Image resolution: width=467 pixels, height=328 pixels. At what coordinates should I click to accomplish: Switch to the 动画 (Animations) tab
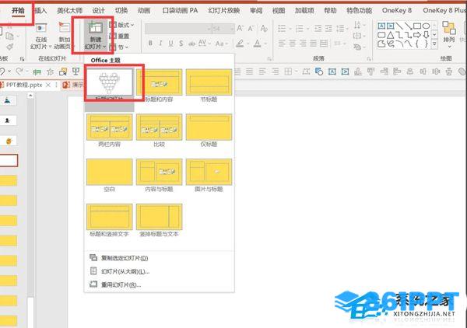pyautogui.click(x=144, y=11)
